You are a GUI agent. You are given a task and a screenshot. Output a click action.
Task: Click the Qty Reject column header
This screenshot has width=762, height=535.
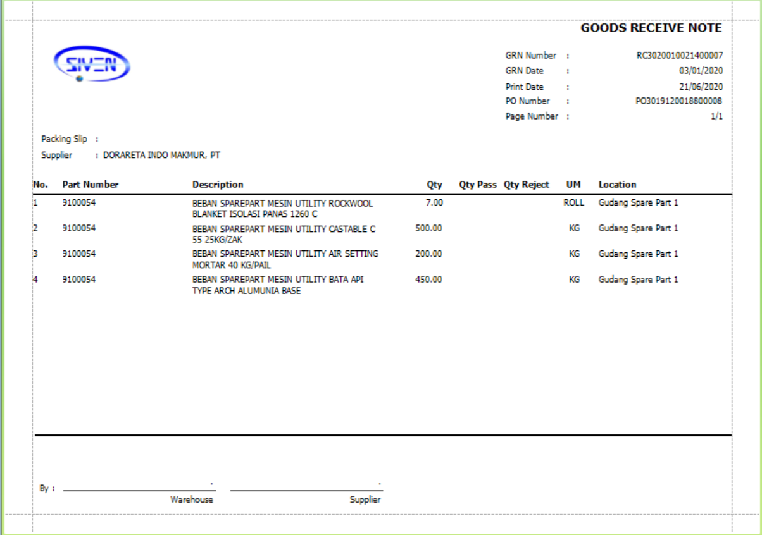pyautogui.click(x=527, y=185)
